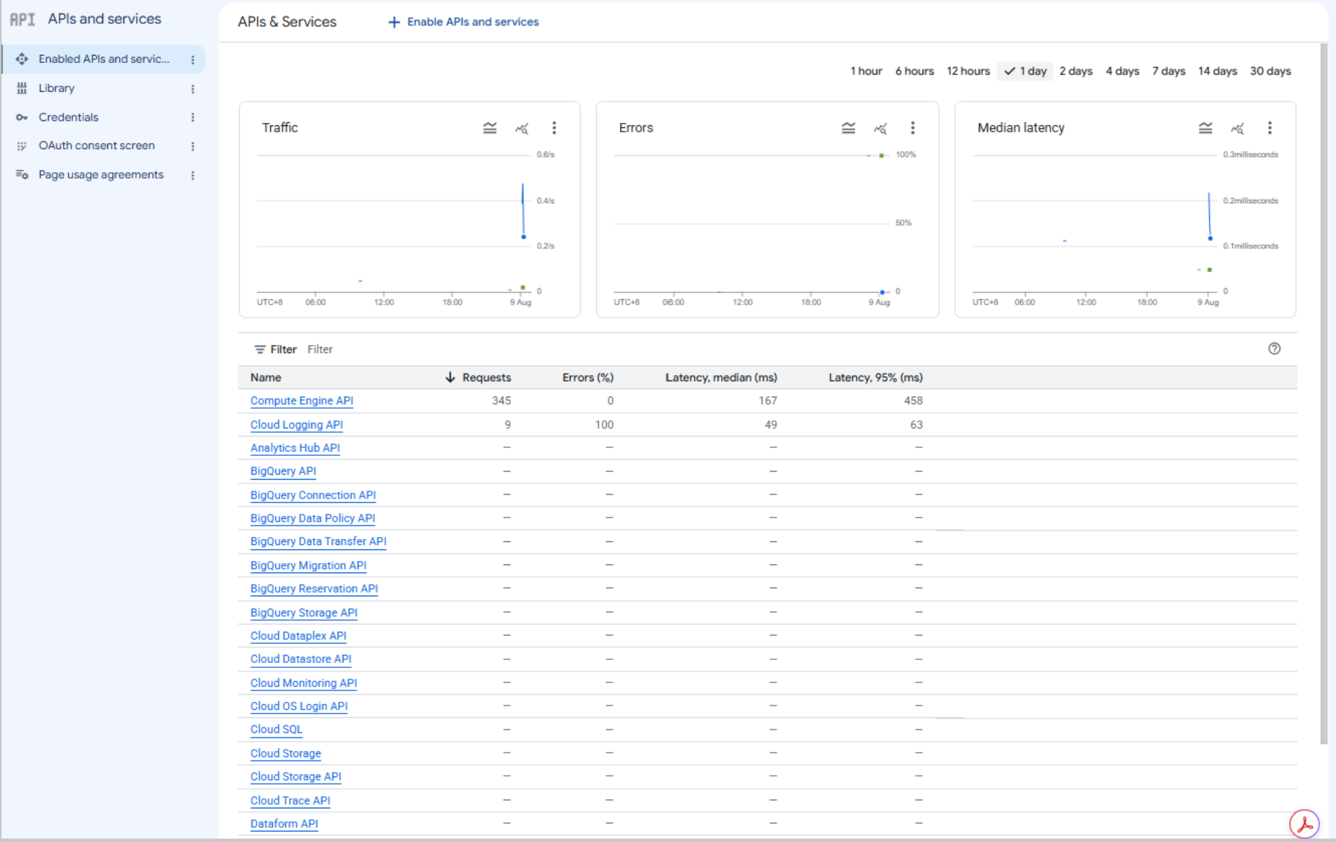1336x842 pixels.
Task: Click the red PDF icon in bottom corner
Action: point(1305,824)
